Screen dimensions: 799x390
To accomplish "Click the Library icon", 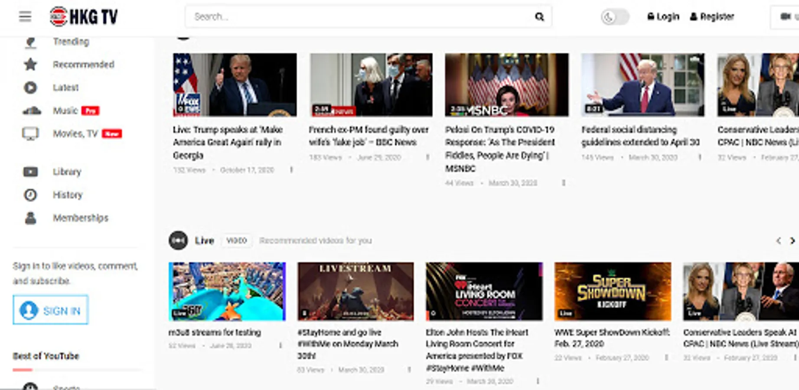I will (x=30, y=172).
